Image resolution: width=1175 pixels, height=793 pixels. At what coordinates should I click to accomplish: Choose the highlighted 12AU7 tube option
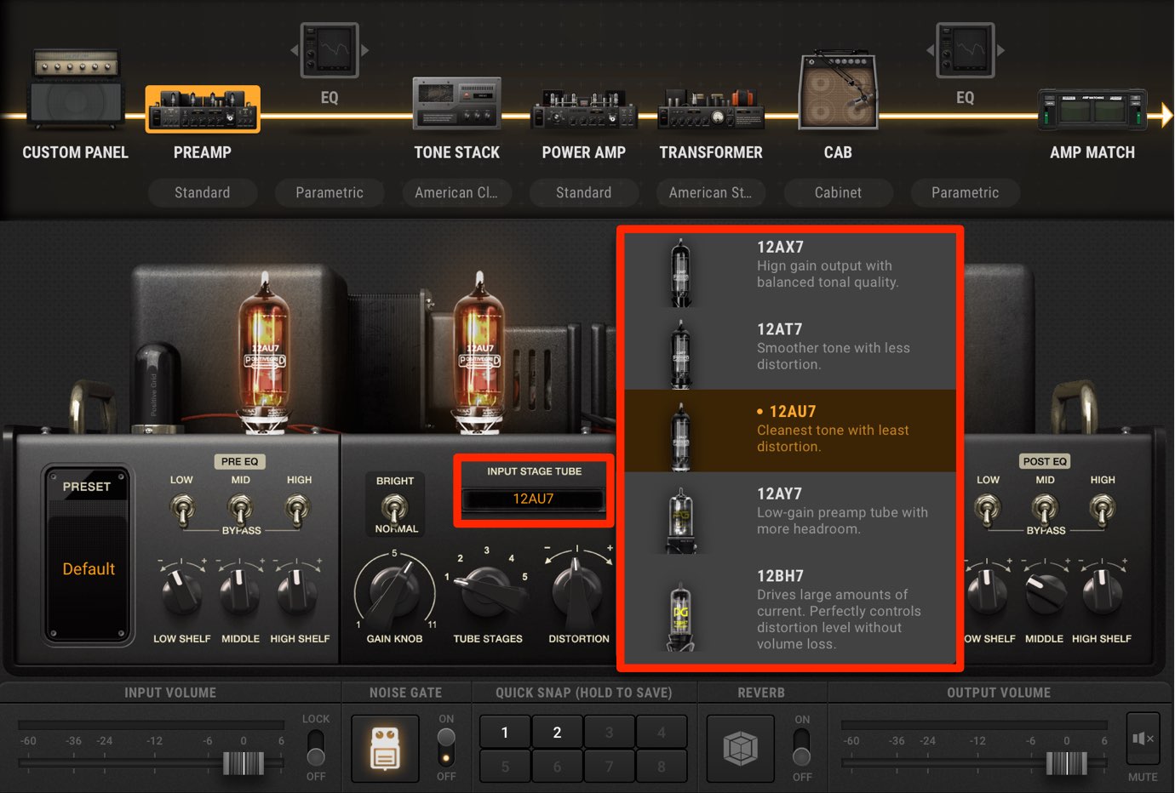(789, 431)
